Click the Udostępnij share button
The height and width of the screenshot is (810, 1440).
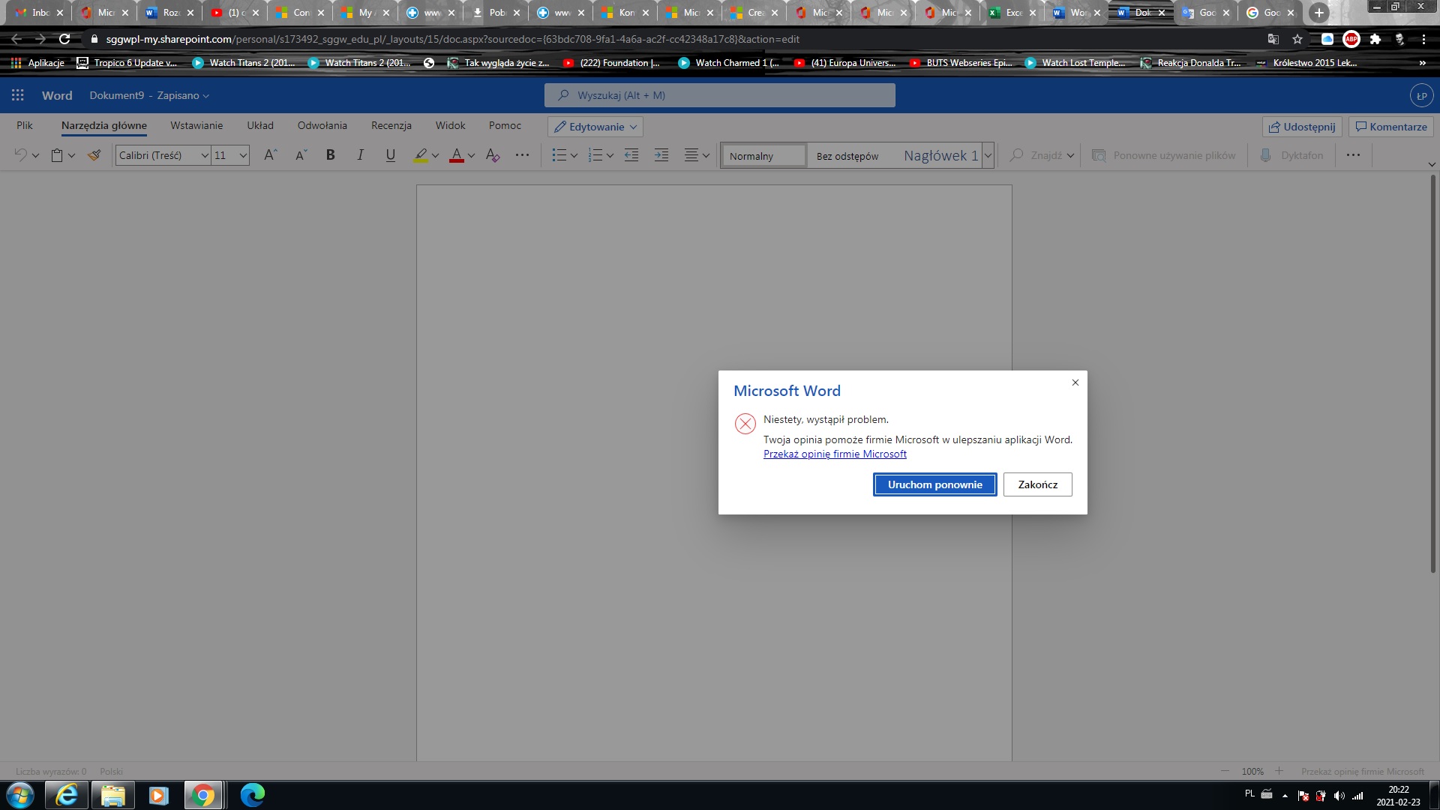point(1303,127)
